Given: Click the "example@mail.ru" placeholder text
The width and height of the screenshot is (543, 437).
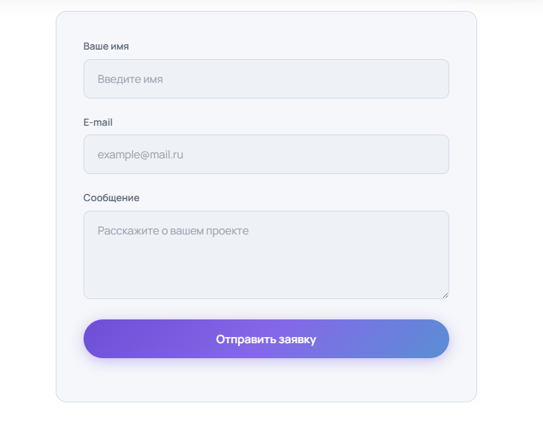Looking at the screenshot, I should (x=140, y=154).
